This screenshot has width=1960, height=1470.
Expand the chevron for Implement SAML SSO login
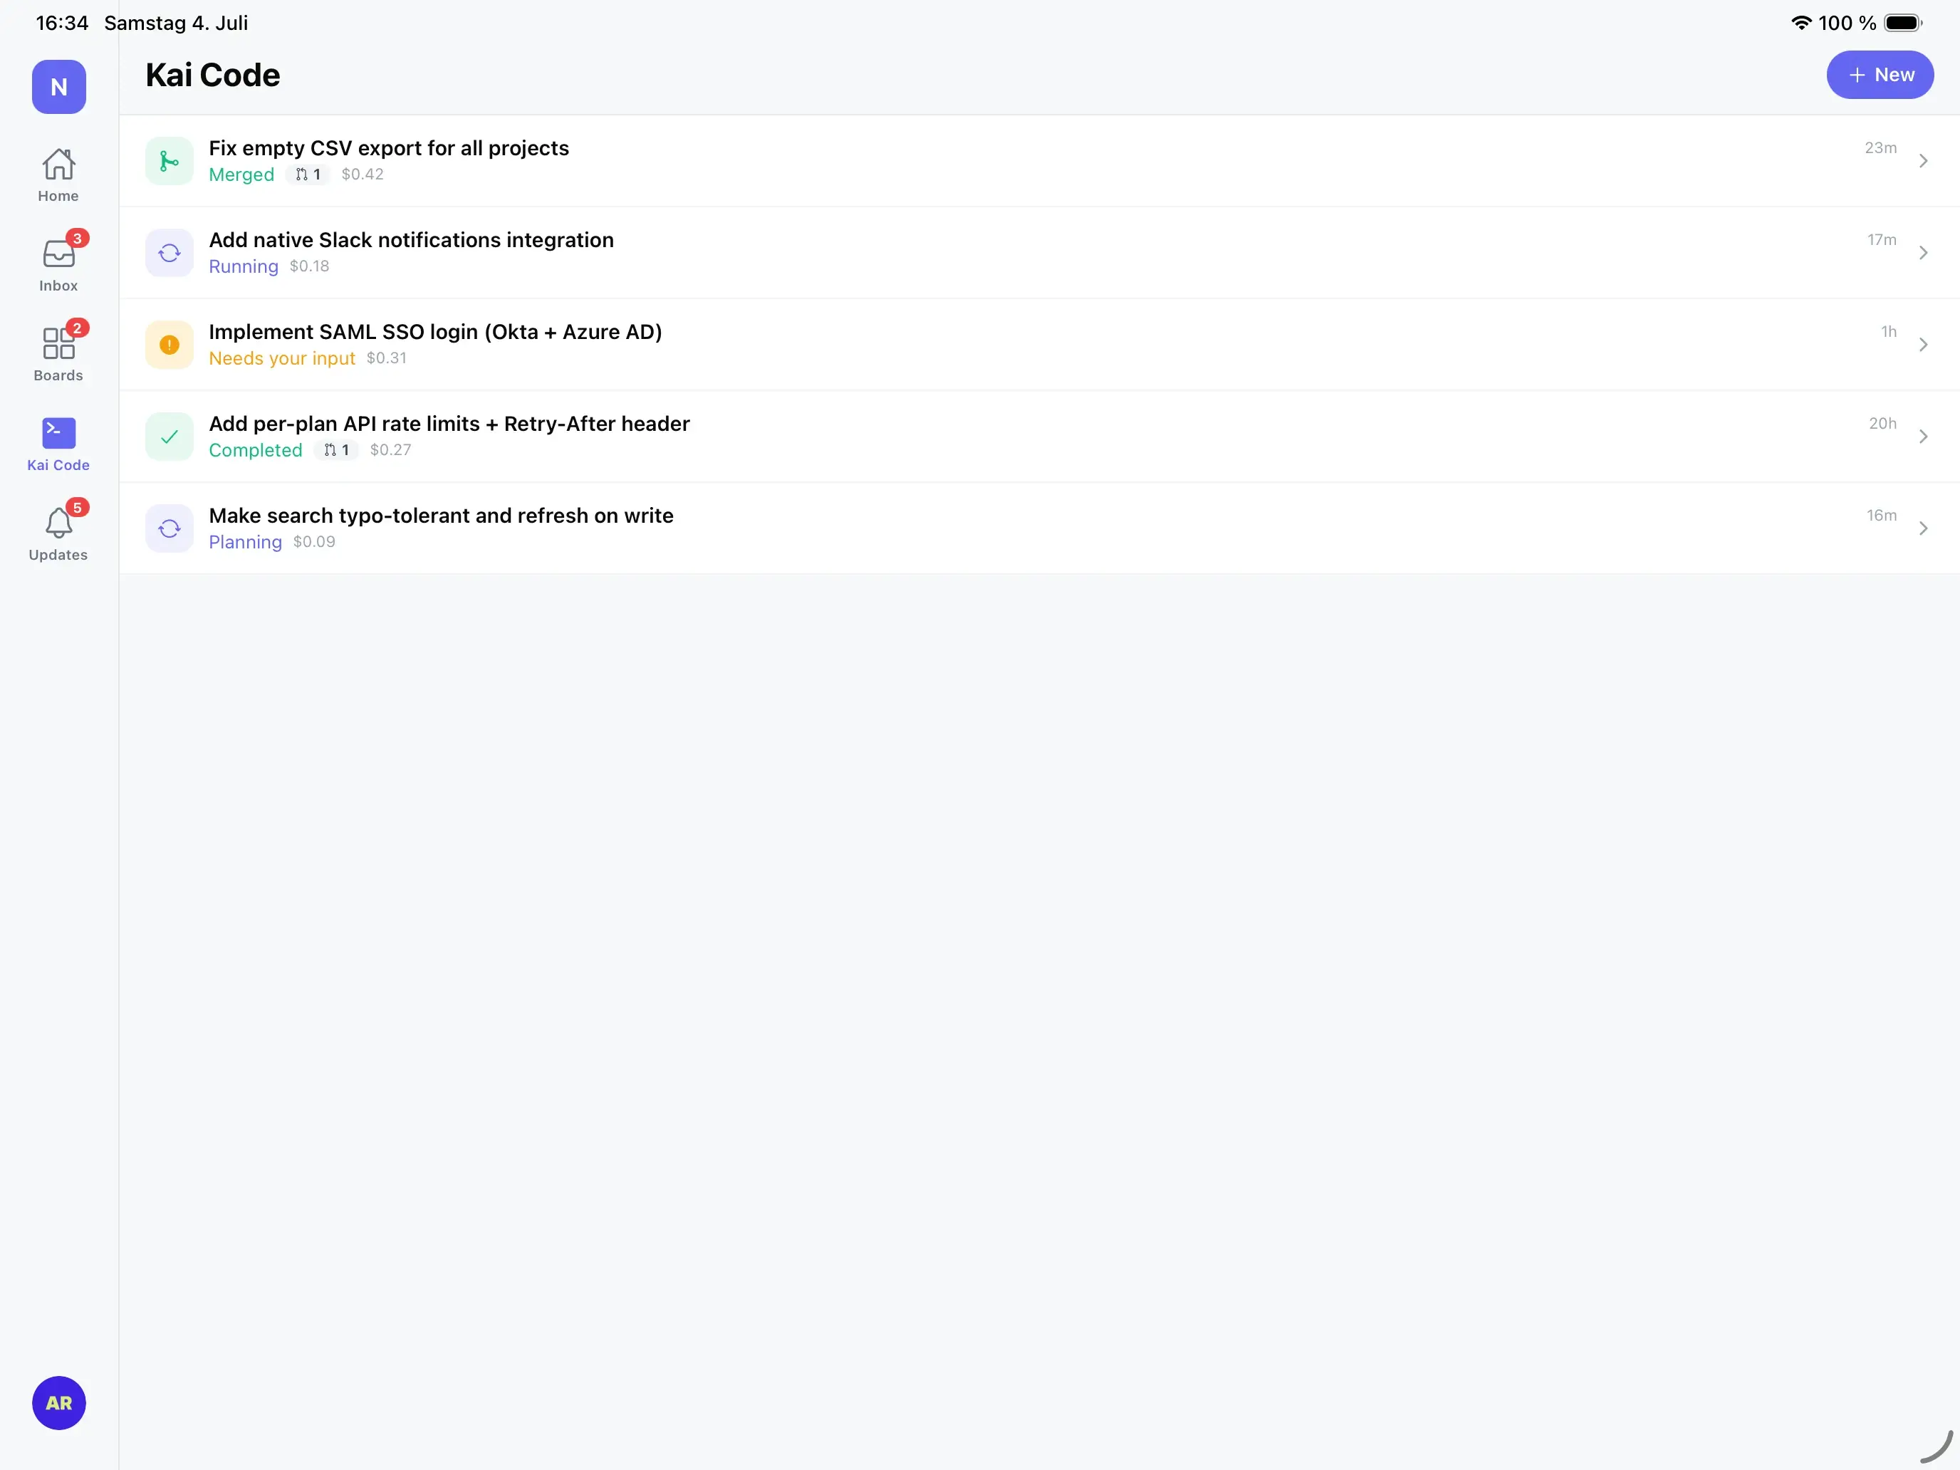(x=1923, y=345)
